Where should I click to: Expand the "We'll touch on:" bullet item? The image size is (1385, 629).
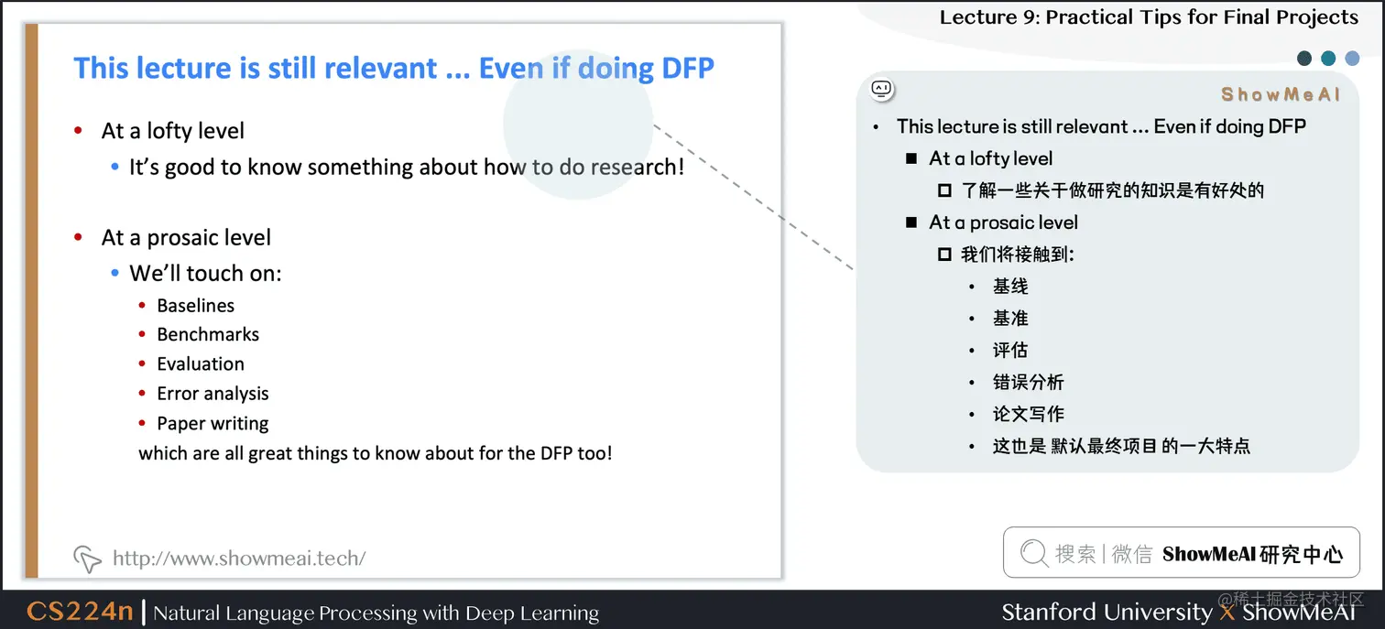pyautogui.click(x=206, y=273)
